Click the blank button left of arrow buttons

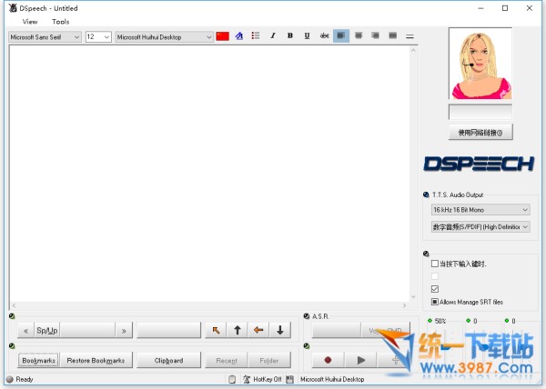click(x=169, y=330)
